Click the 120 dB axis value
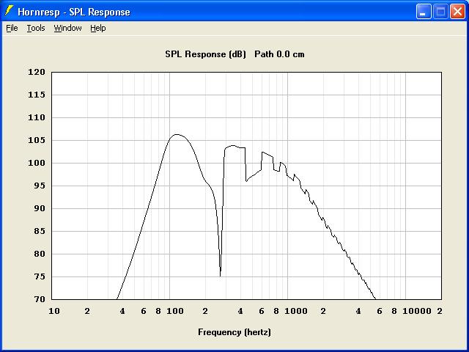The image size is (469, 352). point(37,72)
